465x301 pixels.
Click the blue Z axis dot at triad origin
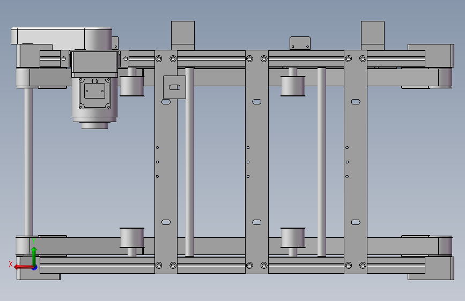click(x=35, y=267)
